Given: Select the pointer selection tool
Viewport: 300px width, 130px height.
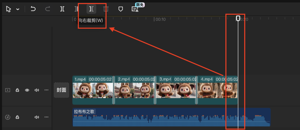Looking at the screenshot, I should [x=9, y=9].
